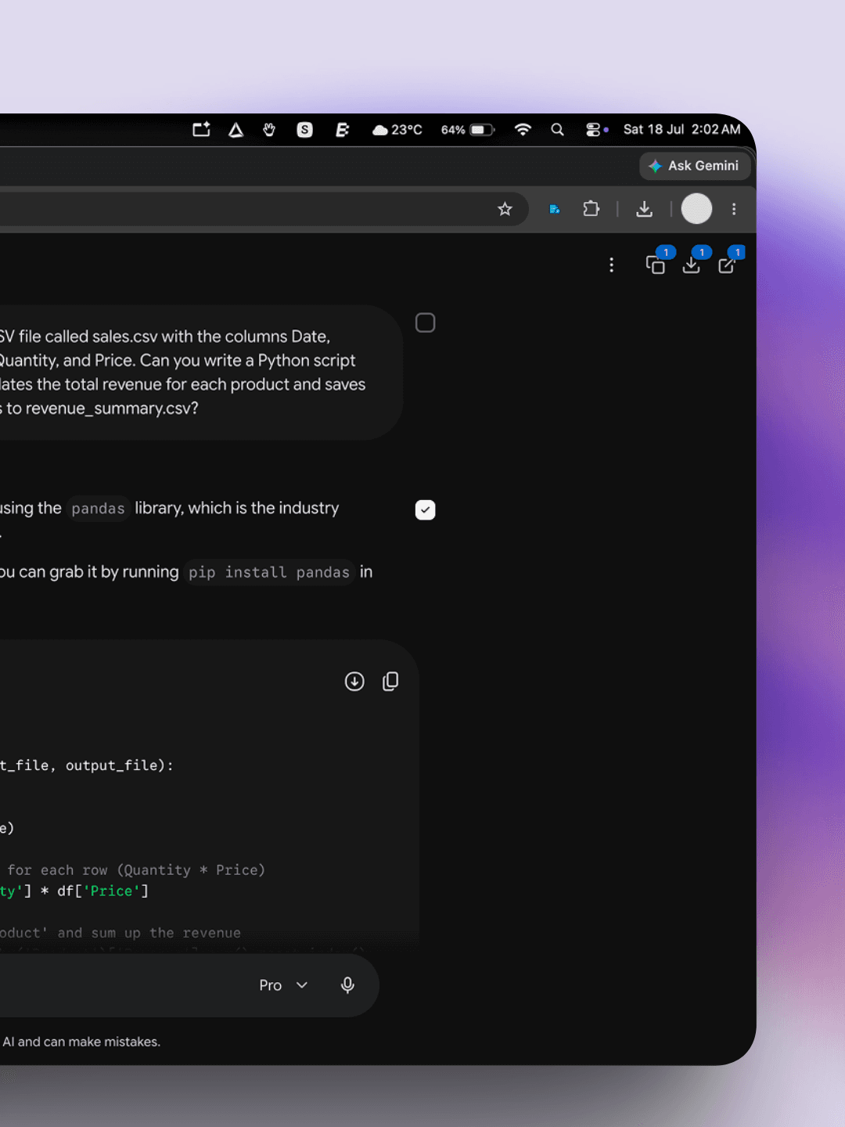Click the 'output_file):' code text
The width and height of the screenshot is (845, 1127).
coord(120,765)
